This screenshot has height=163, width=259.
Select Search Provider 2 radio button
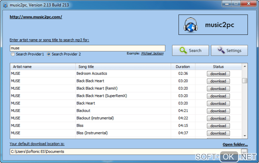[48, 54]
